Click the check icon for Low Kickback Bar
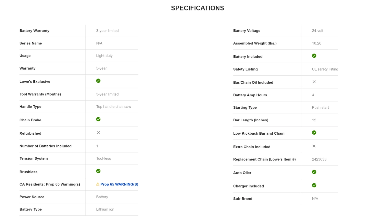 314,133
